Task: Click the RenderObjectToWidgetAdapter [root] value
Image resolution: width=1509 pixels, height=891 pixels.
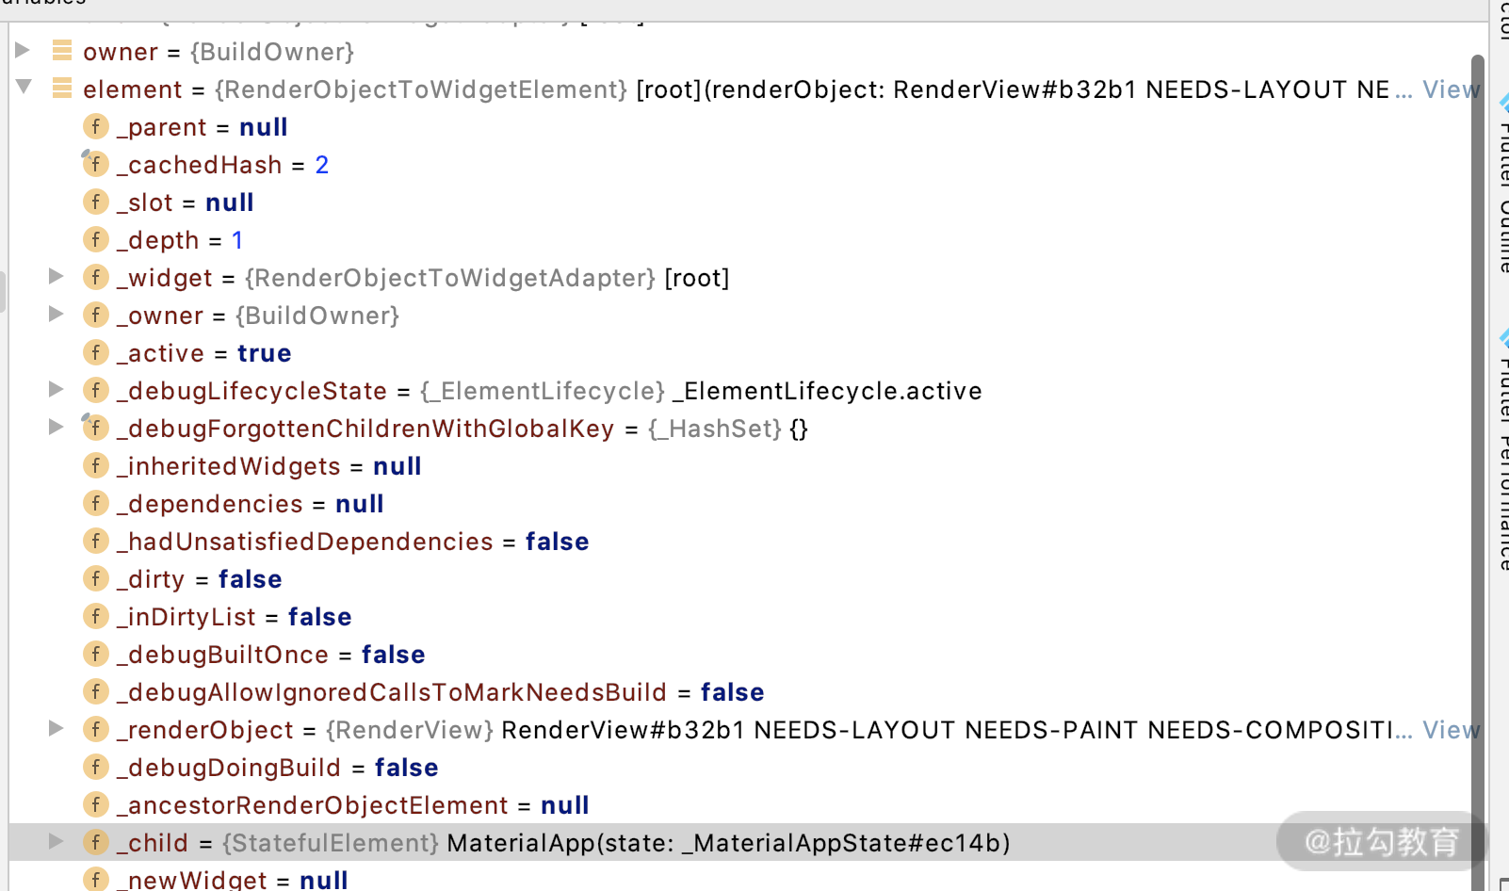Action: click(487, 278)
